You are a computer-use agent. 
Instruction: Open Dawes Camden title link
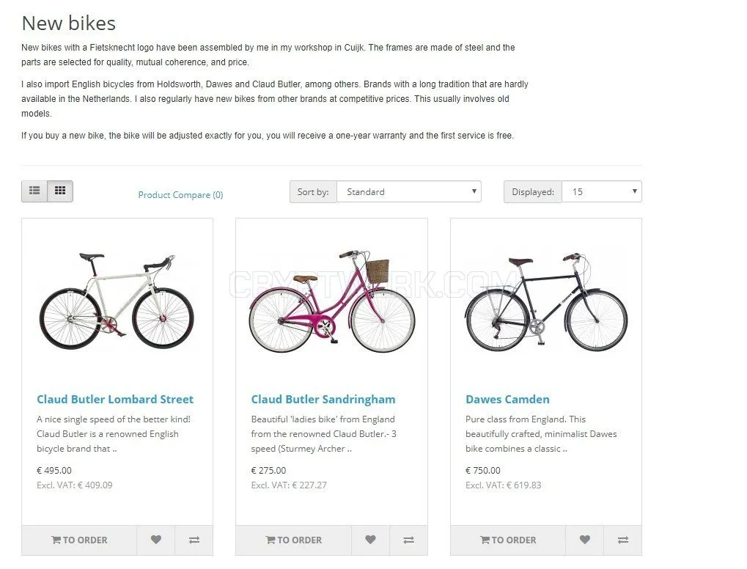click(x=507, y=400)
